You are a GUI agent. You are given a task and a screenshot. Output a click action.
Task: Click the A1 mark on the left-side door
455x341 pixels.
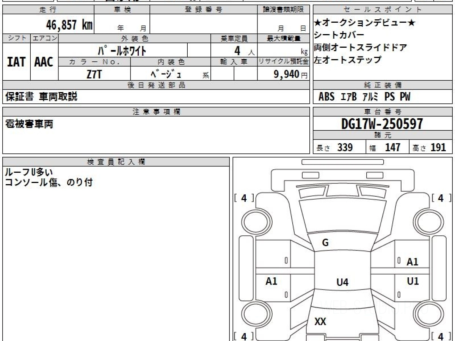pos(271,281)
